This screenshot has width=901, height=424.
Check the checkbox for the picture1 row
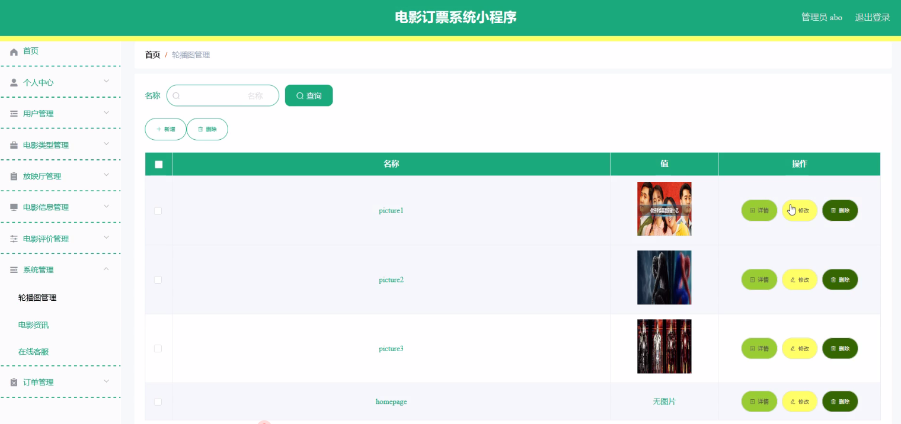(158, 210)
